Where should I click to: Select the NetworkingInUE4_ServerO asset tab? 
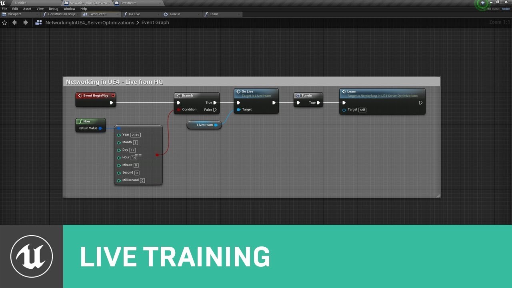(88, 3)
